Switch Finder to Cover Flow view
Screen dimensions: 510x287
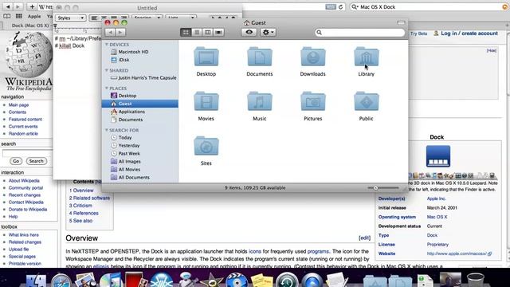click(x=218, y=32)
